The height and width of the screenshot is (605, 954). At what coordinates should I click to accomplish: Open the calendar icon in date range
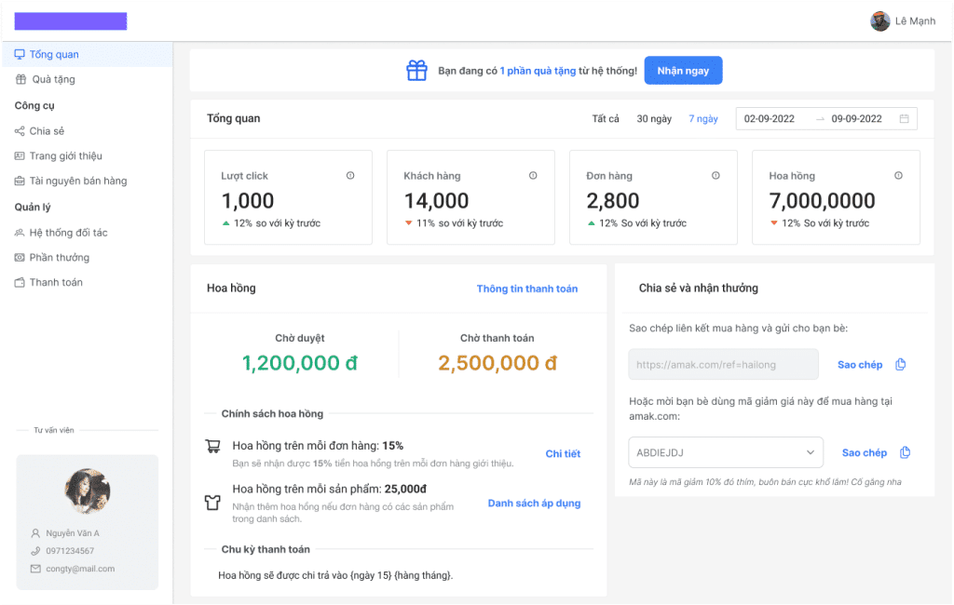coord(904,119)
